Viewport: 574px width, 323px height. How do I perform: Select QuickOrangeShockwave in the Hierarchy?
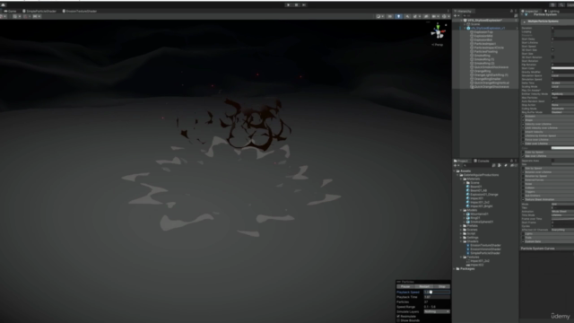[x=491, y=87]
